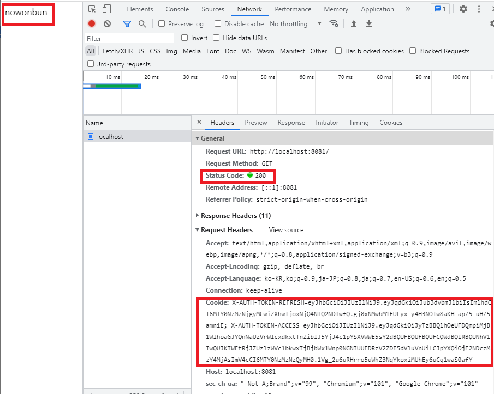Open the network search magnifier
Viewport: 494px width, 394px height.
click(x=142, y=23)
